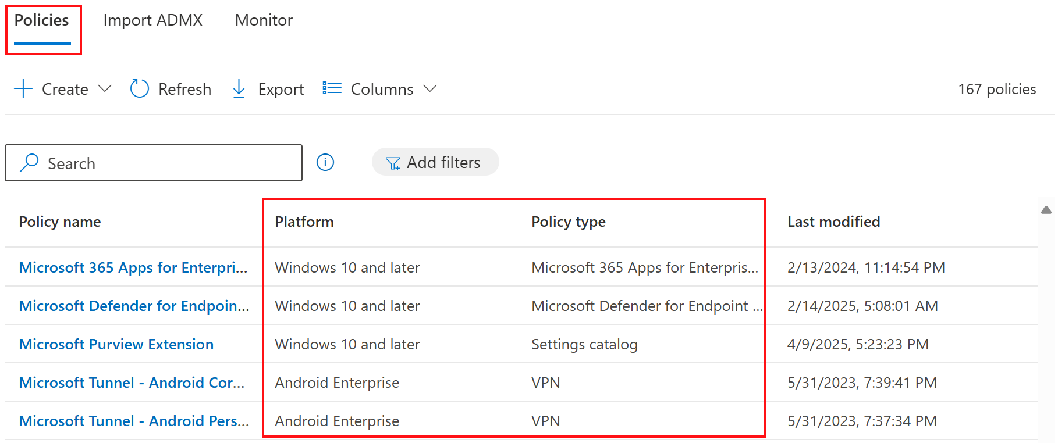1058x443 pixels.
Task: Switch to the Import ADMX tab
Action: [x=152, y=20]
